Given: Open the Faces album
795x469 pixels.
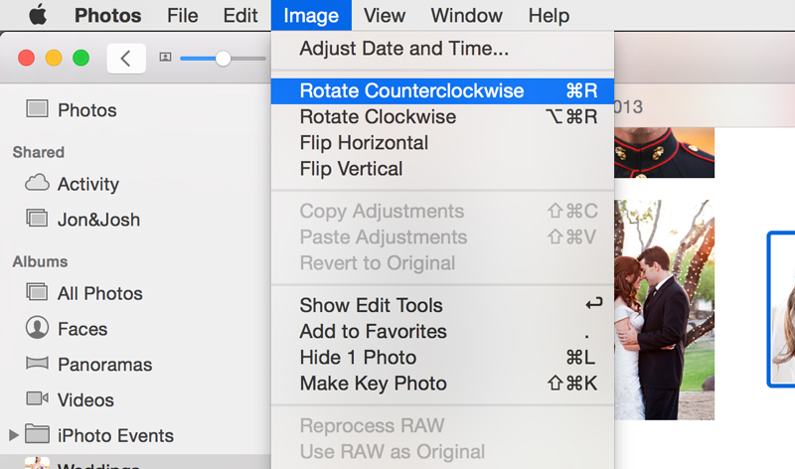Looking at the screenshot, I should click(82, 329).
